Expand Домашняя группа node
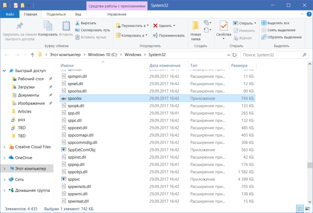 pos(4,190)
